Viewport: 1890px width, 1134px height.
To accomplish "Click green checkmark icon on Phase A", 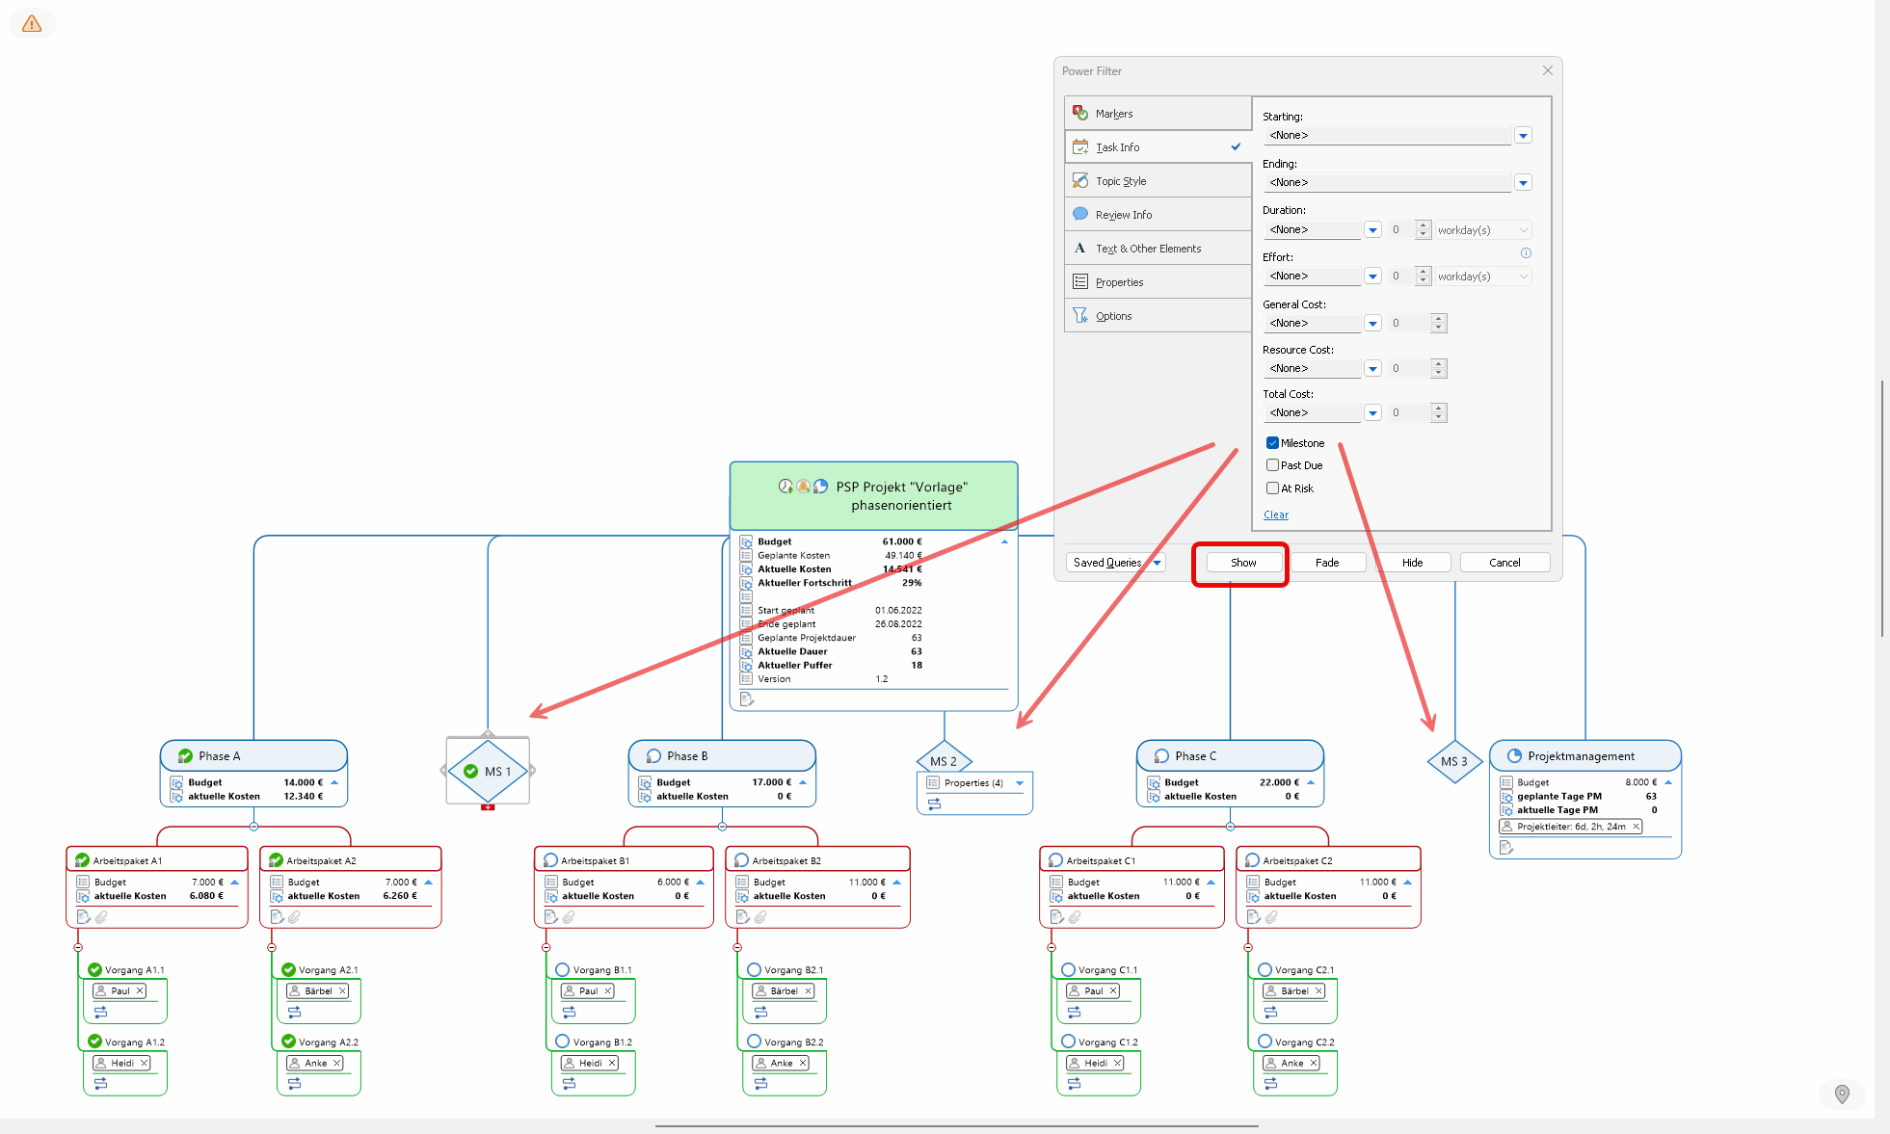I will tap(186, 756).
